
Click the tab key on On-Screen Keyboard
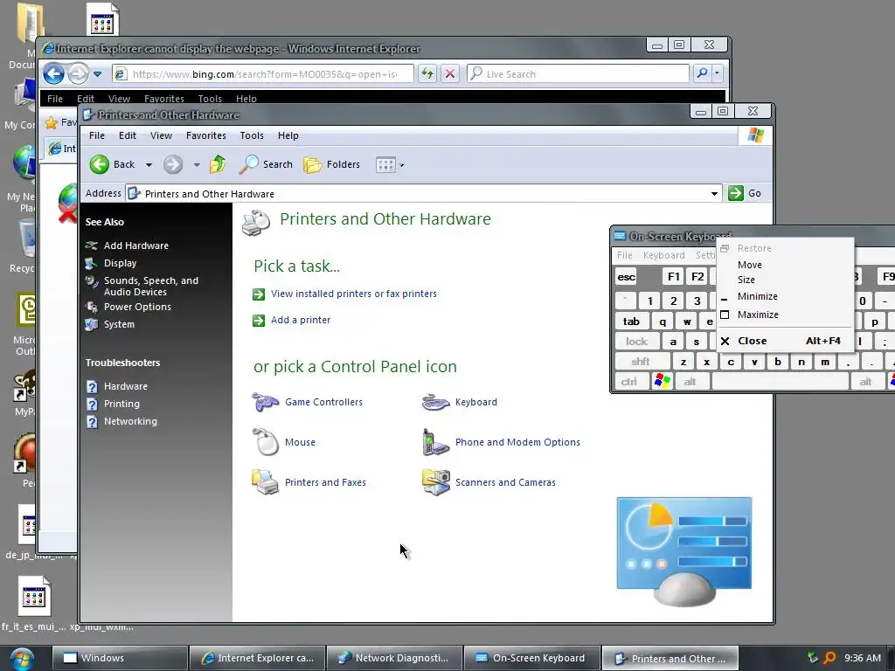tap(631, 322)
